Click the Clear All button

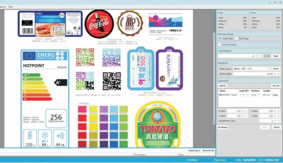tap(276, 86)
